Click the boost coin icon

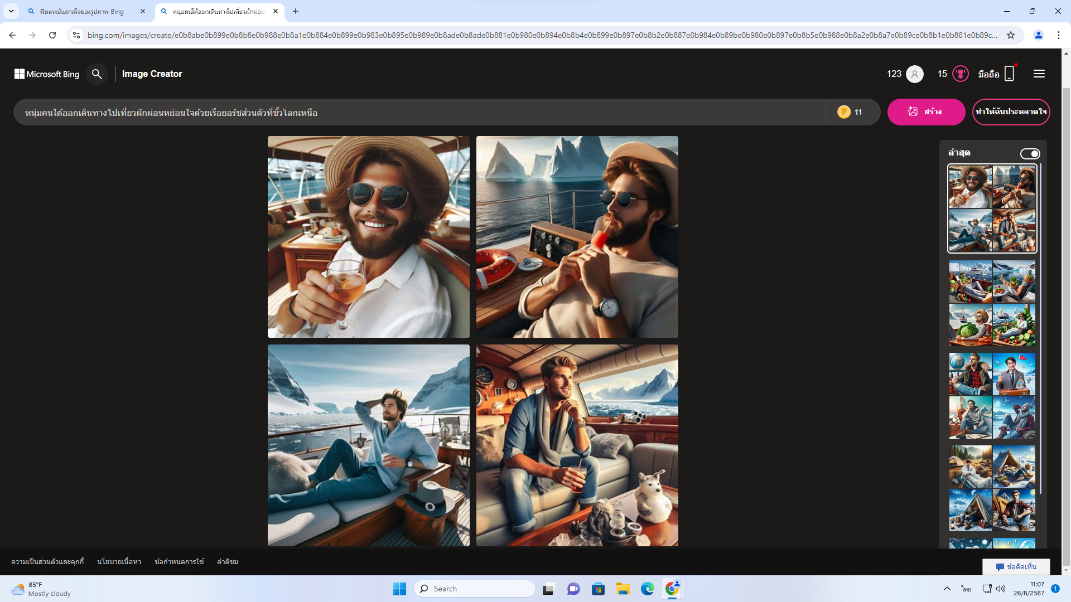[843, 112]
